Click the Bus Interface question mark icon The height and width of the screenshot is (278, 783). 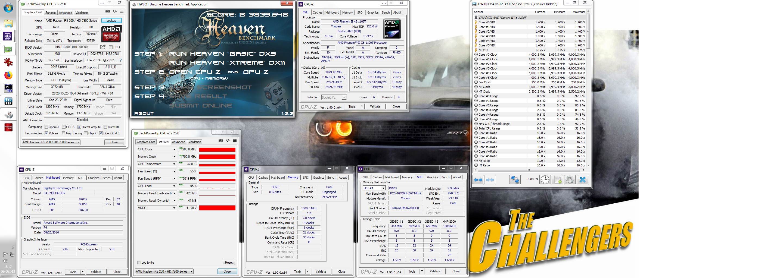tap(121, 60)
